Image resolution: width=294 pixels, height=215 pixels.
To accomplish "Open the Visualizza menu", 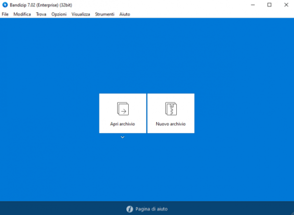I will click(x=81, y=14).
